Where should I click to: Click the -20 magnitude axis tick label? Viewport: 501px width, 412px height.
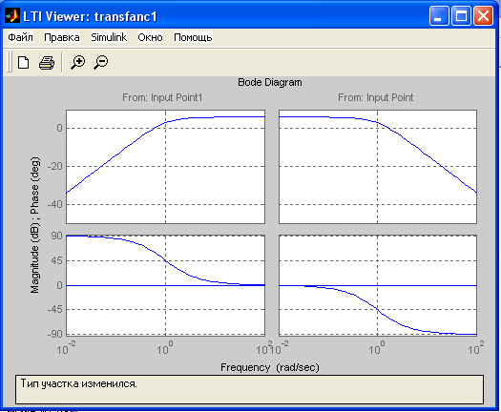(54, 166)
